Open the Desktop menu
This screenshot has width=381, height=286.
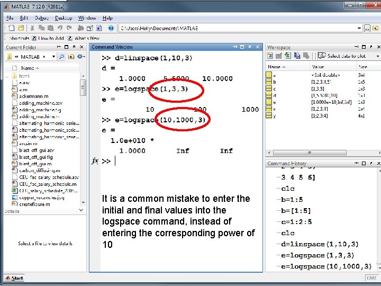63,18
